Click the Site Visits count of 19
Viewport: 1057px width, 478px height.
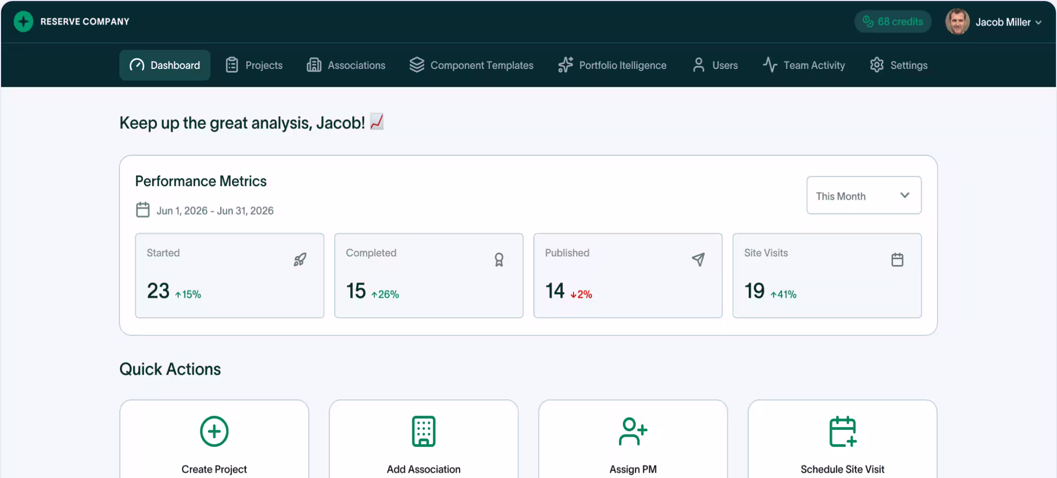(755, 290)
